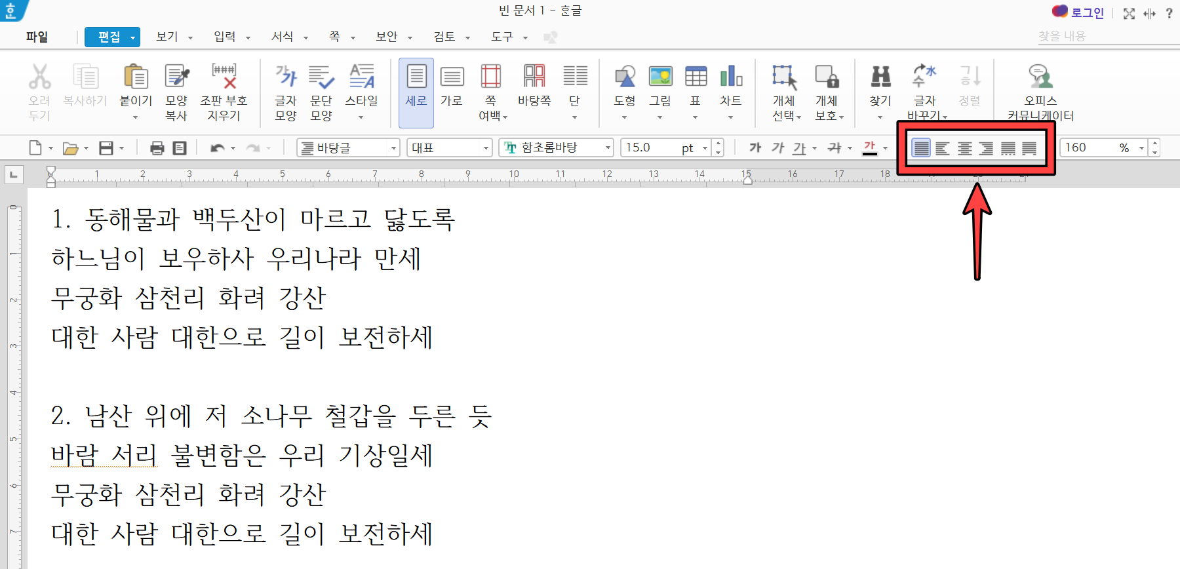Expand the 편집 tab dropdown arrow
Viewport: 1180px width, 569px height.
click(x=132, y=38)
